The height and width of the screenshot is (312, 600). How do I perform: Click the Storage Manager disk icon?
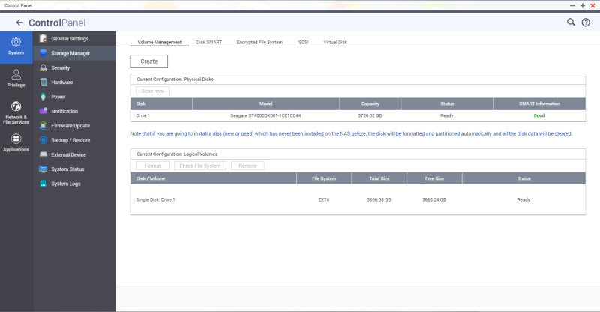(43, 53)
